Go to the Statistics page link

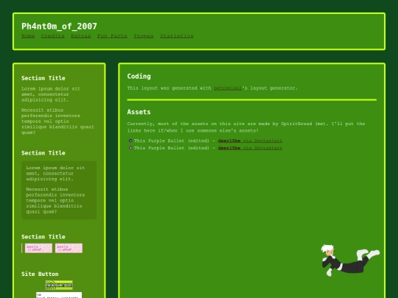coord(177,36)
